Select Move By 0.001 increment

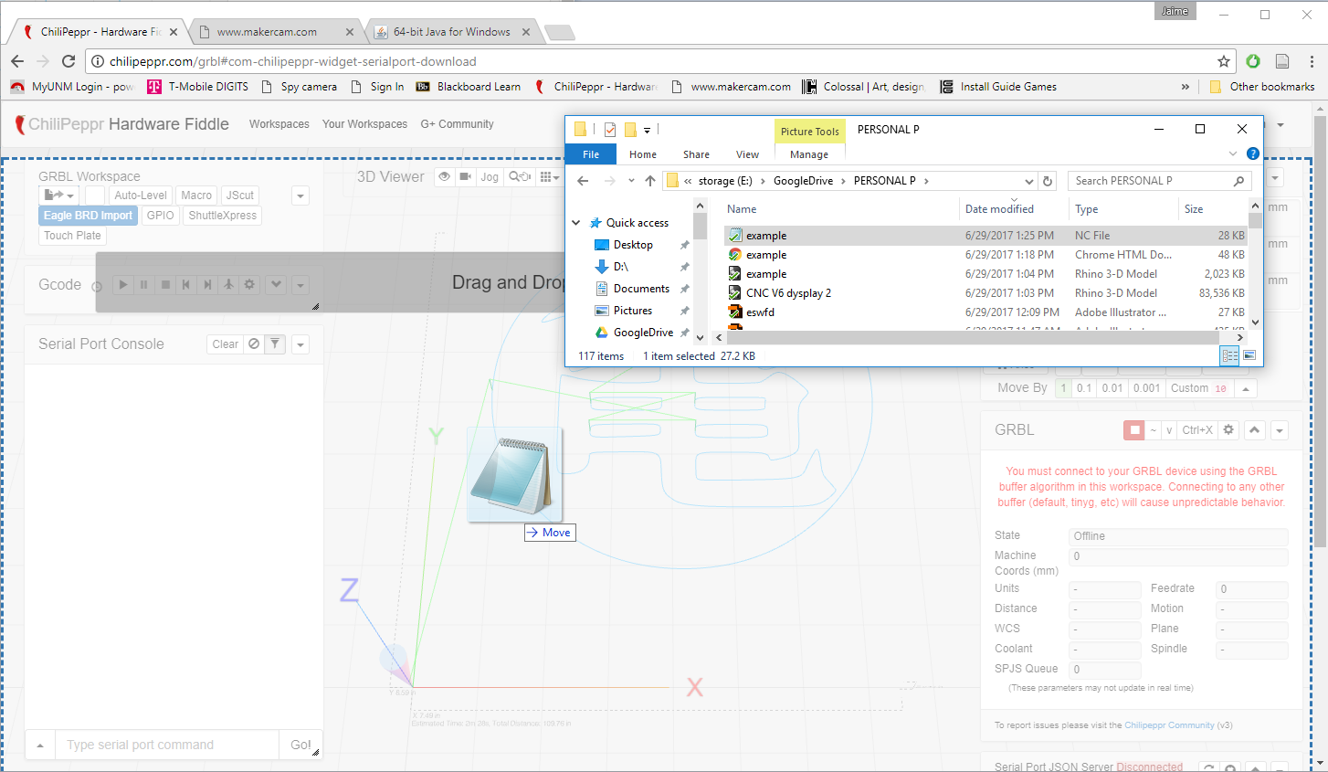1146,388
